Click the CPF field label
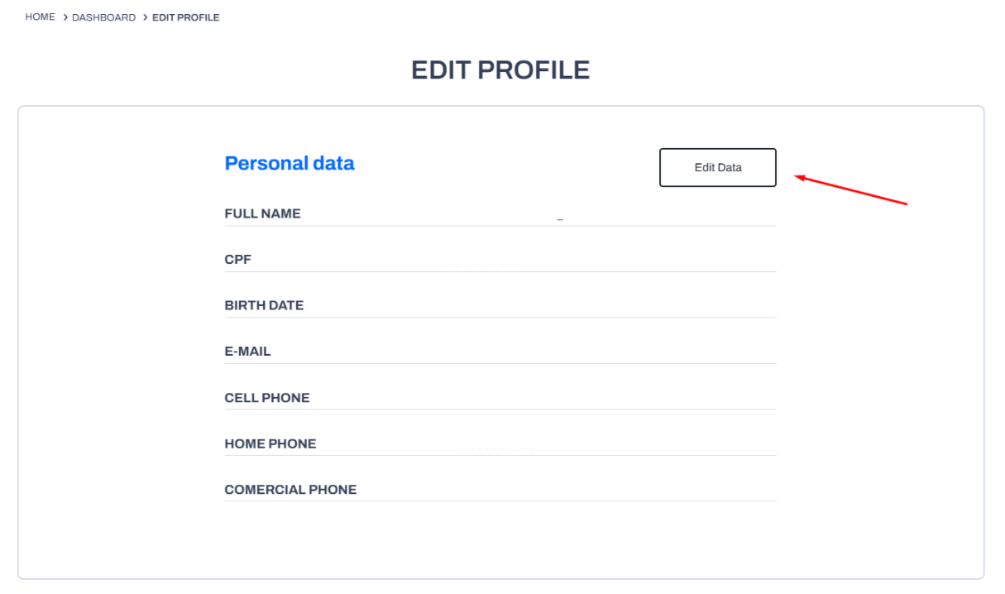This screenshot has width=1005, height=594. click(237, 260)
